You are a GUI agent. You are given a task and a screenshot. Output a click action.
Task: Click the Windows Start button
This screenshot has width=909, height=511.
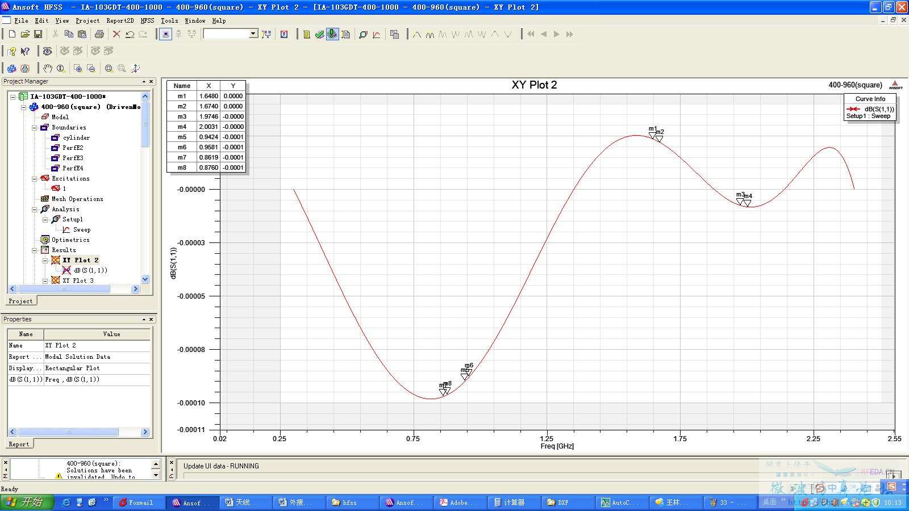27,502
